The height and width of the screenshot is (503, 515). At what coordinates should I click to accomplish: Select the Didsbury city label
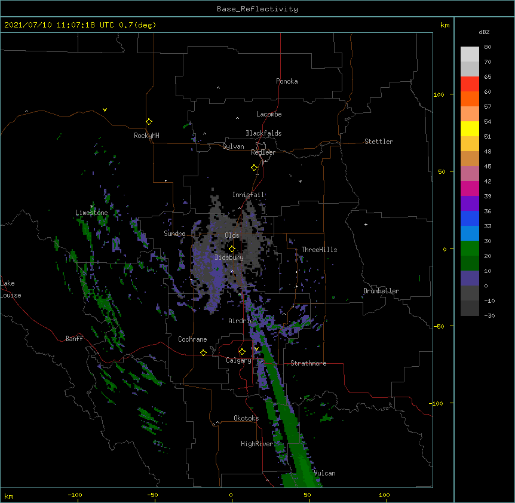click(x=229, y=257)
